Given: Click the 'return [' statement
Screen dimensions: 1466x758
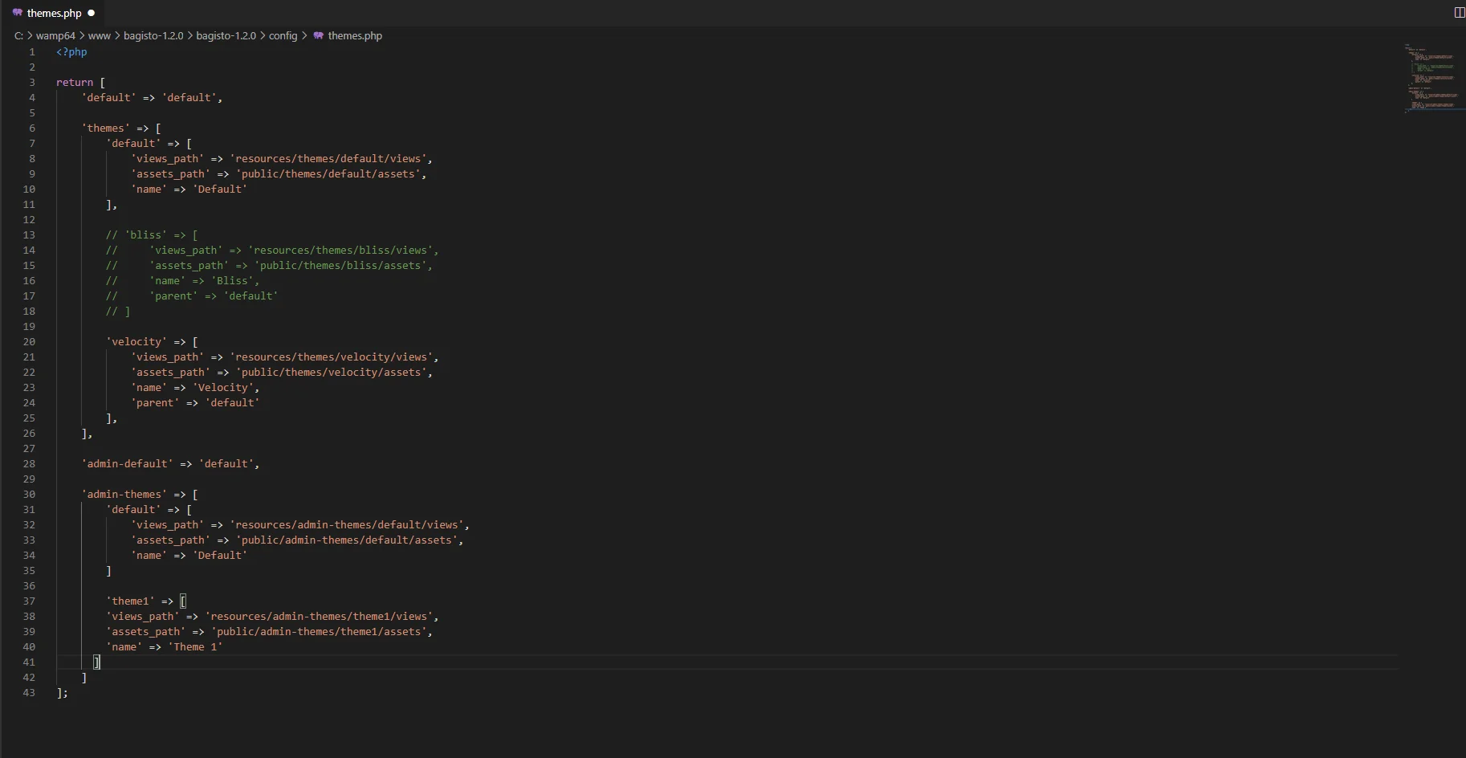Looking at the screenshot, I should 80,83.
